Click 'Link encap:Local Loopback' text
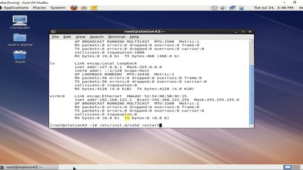 (x=106, y=63)
